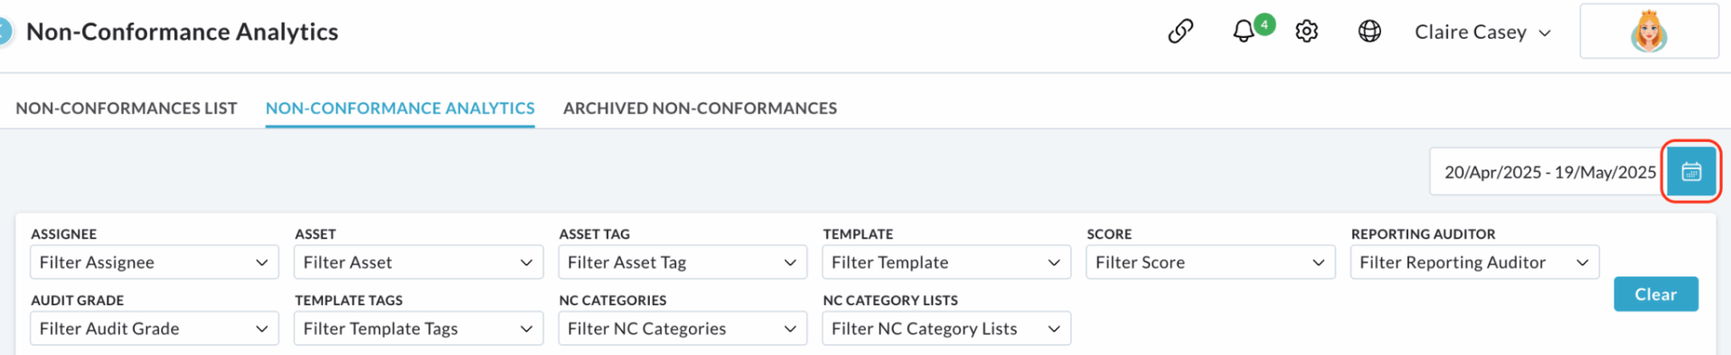The width and height of the screenshot is (1731, 355).
Task: Open the notifications bell
Action: tap(1244, 32)
